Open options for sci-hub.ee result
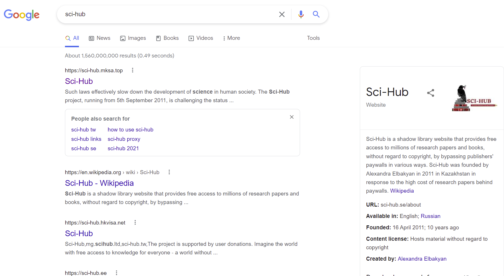Screen dimensions: 504x276 click(x=117, y=273)
